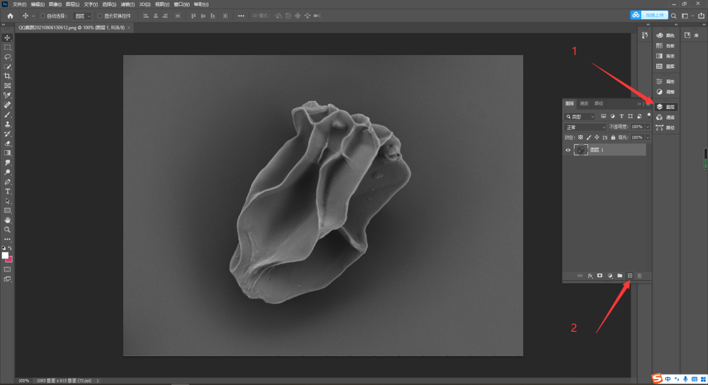Create a new layer in Layers panel
Screen dimensions: 708x385
[629, 276]
